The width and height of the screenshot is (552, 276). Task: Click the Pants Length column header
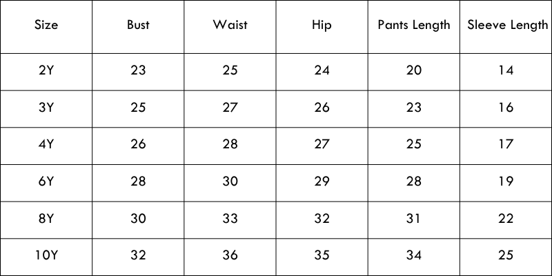pos(414,26)
